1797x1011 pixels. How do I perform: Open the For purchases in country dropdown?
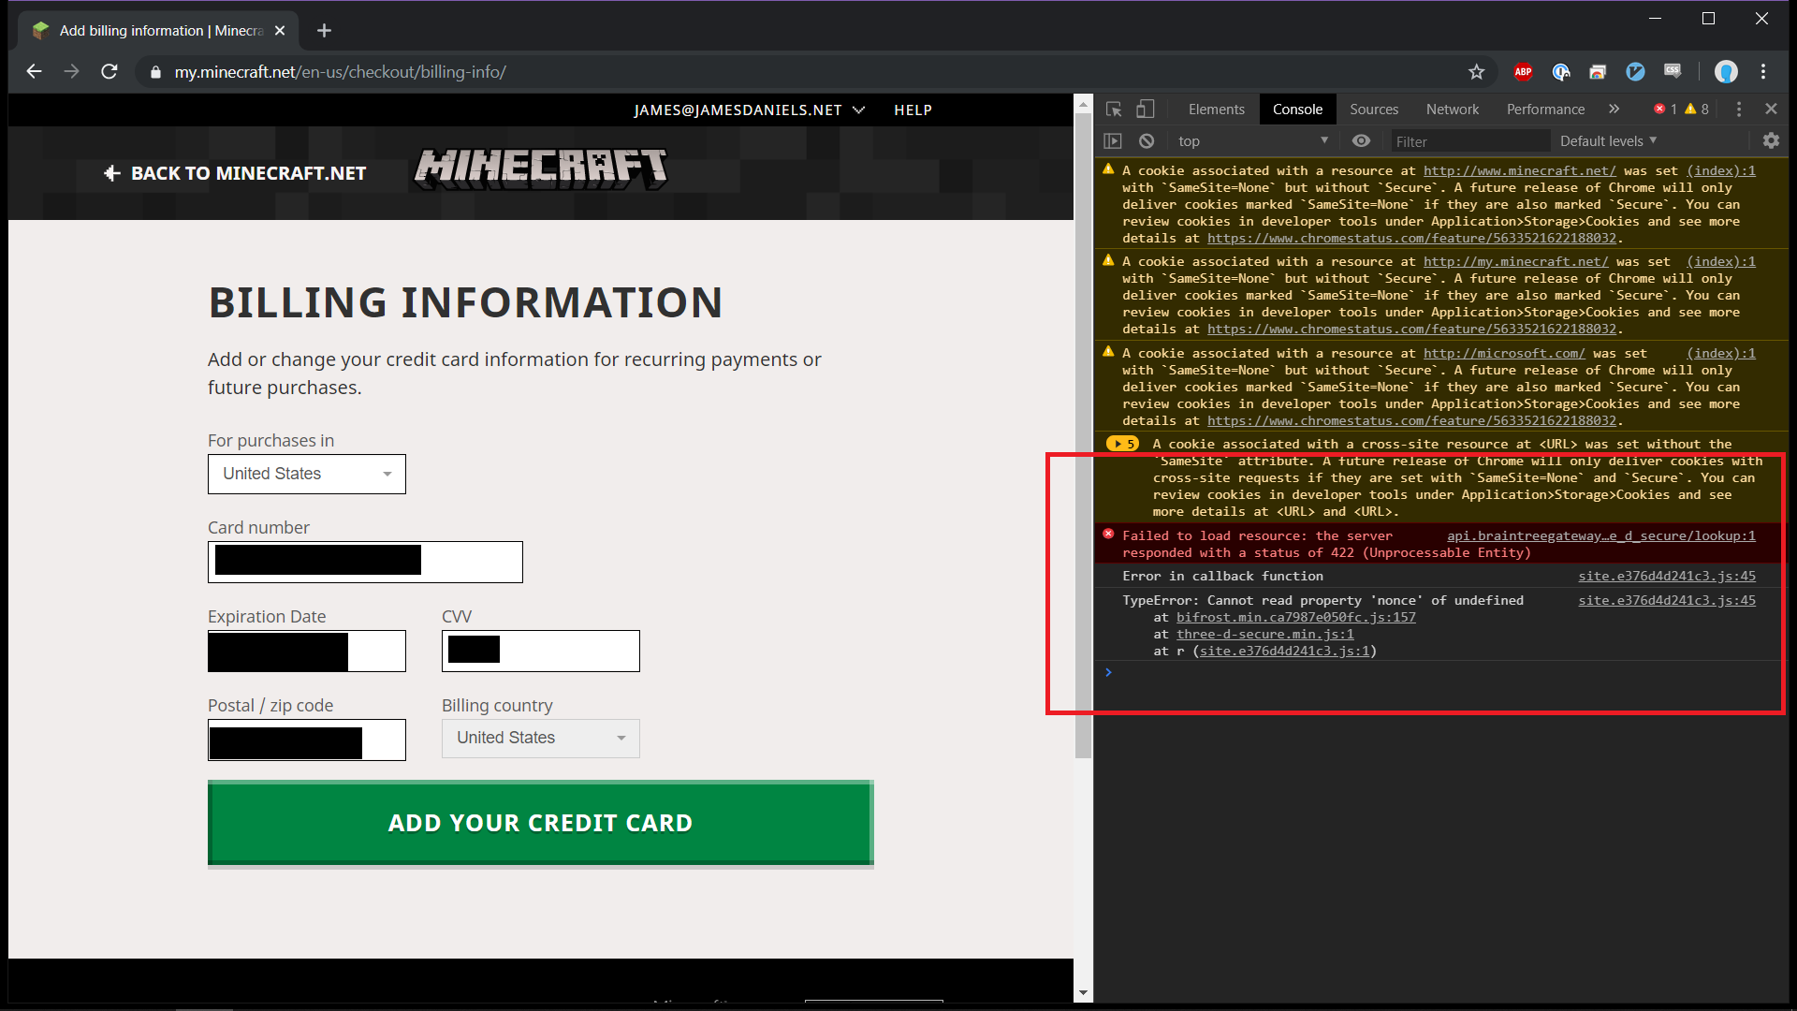[307, 474]
